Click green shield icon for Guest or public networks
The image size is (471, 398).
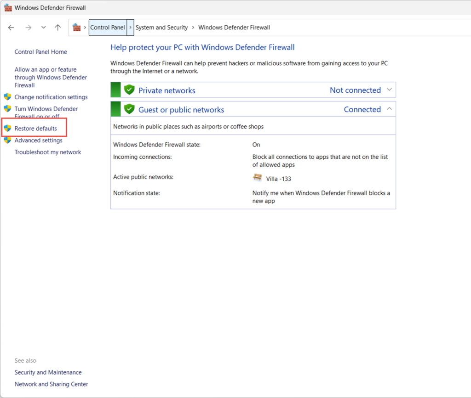[129, 109]
